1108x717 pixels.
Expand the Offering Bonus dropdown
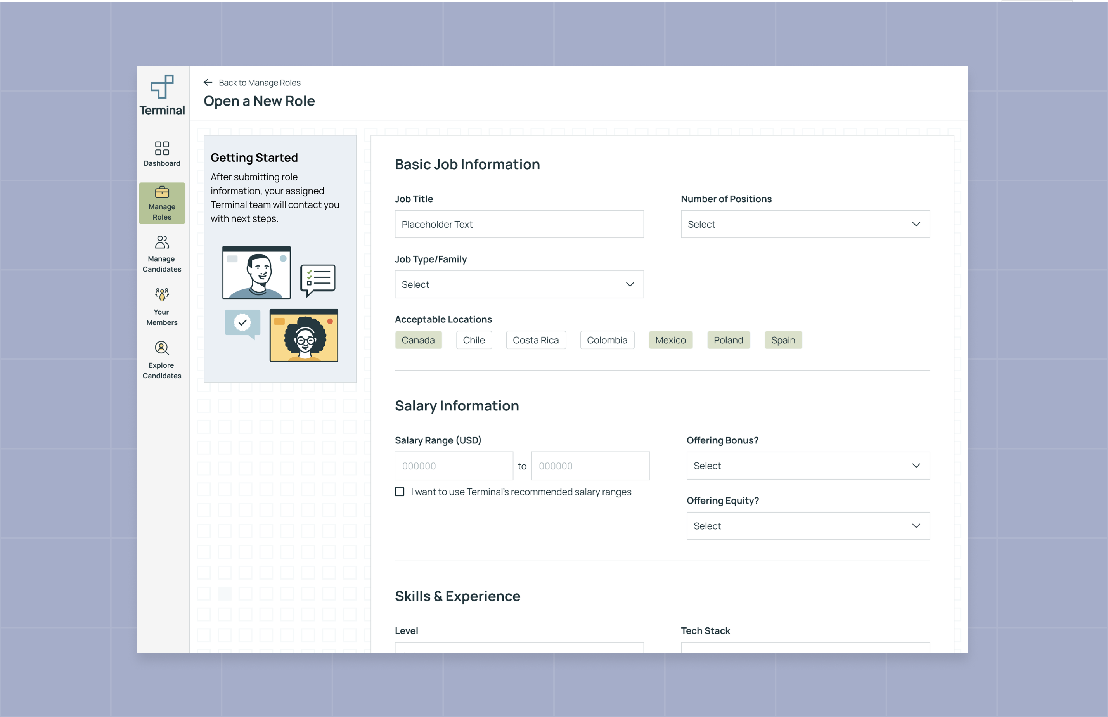[x=808, y=466]
